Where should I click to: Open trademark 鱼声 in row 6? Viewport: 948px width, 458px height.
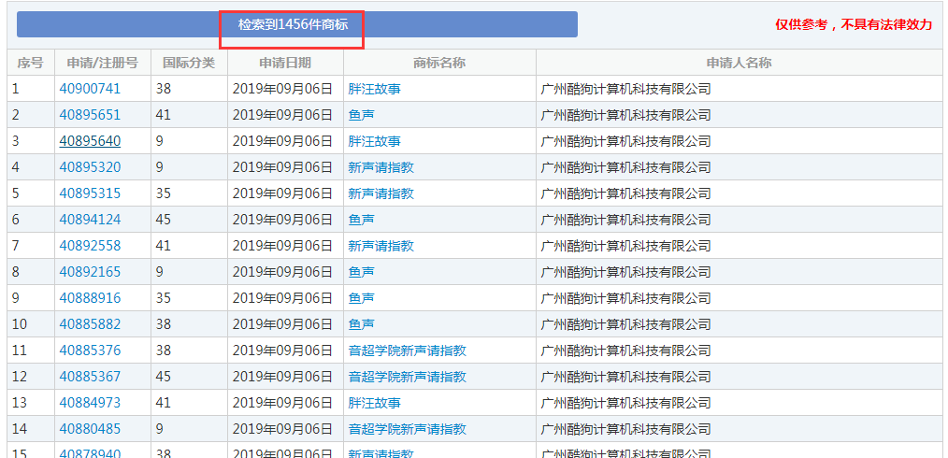361,220
